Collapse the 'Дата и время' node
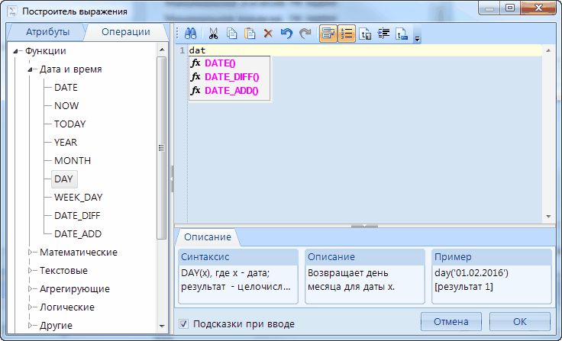The height and width of the screenshot is (341, 562). click(31, 69)
